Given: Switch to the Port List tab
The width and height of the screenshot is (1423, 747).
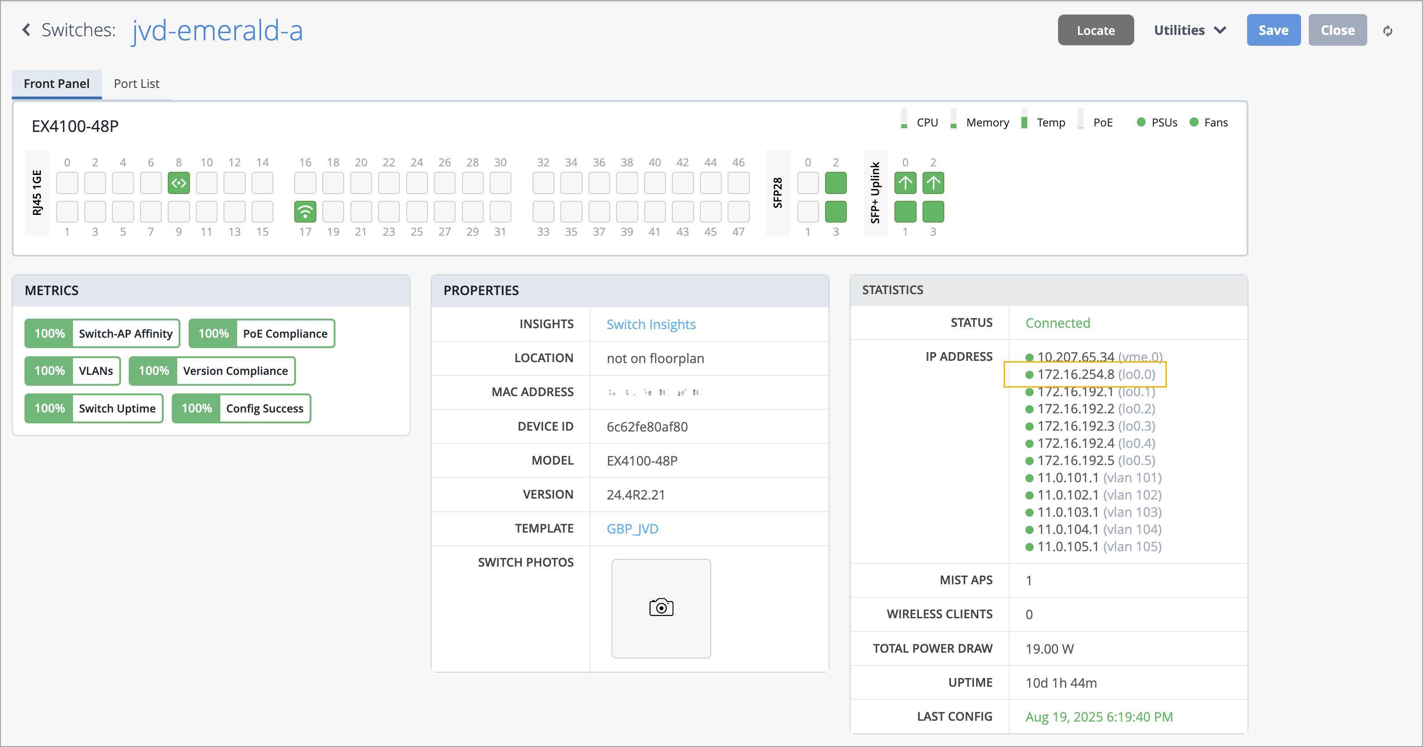Looking at the screenshot, I should click(x=136, y=83).
